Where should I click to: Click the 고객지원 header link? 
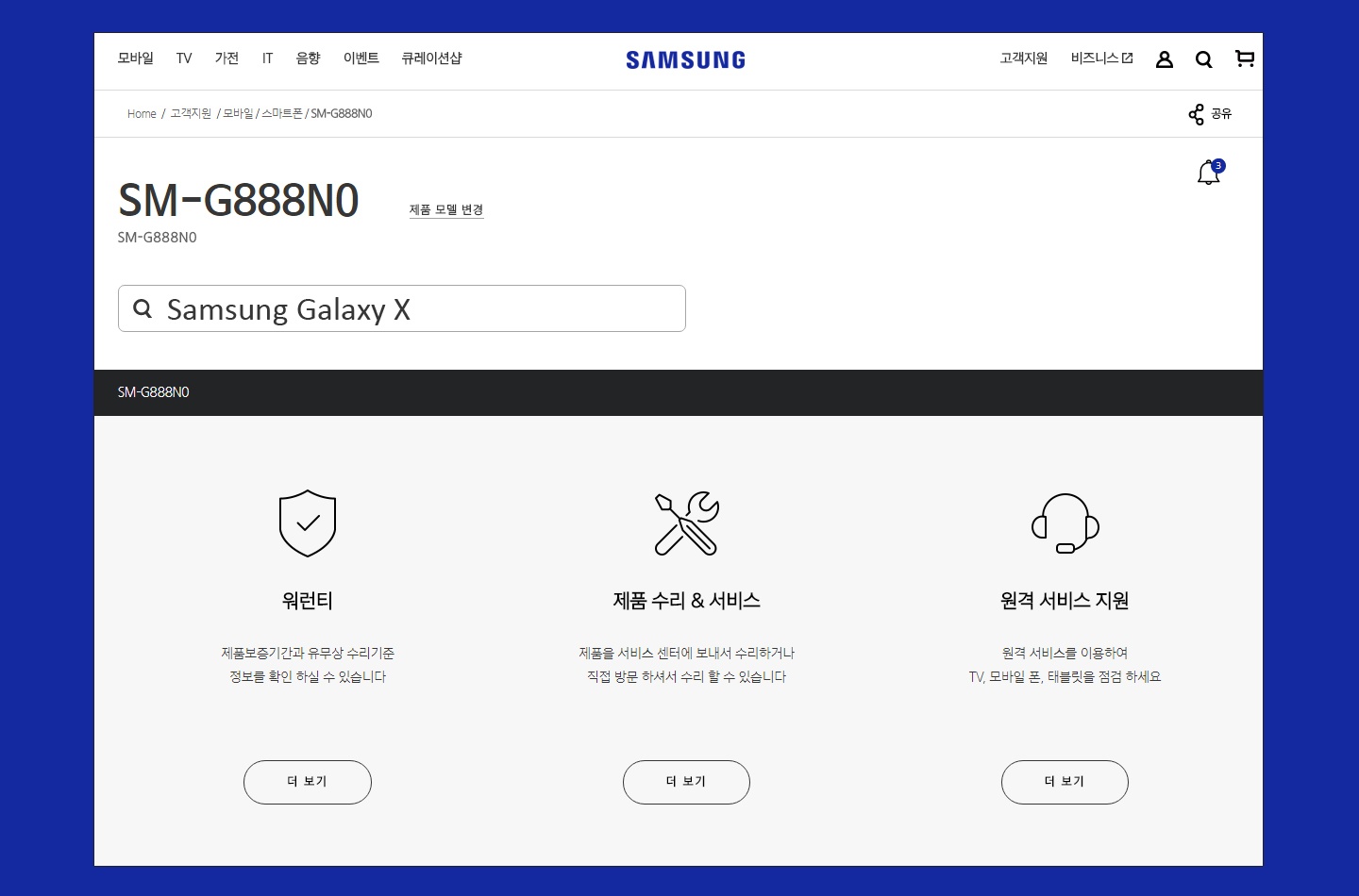point(1024,58)
